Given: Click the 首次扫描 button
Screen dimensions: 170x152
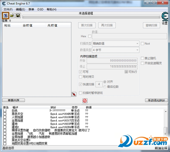Looking at the screenshot, I should click(87, 25).
